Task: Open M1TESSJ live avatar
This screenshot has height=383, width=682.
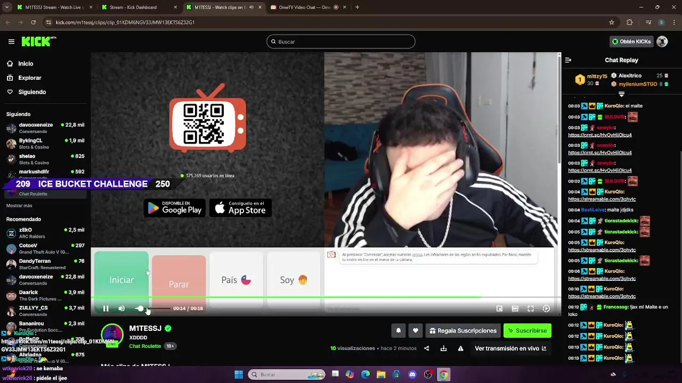Action: click(x=112, y=336)
